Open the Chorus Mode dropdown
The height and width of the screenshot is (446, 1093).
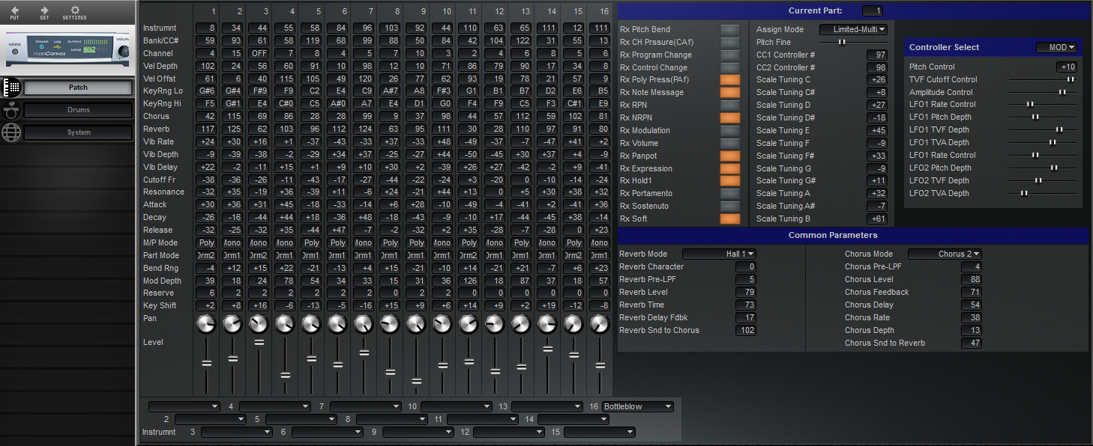(x=944, y=254)
